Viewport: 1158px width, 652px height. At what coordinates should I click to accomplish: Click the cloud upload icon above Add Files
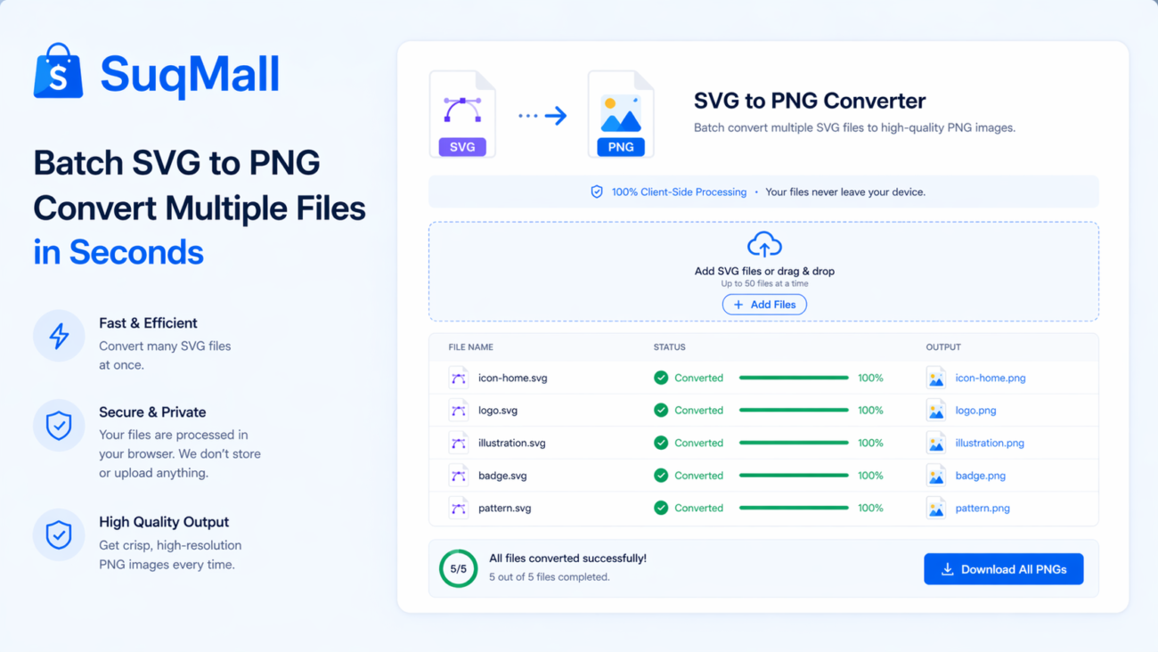coord(763,242)
